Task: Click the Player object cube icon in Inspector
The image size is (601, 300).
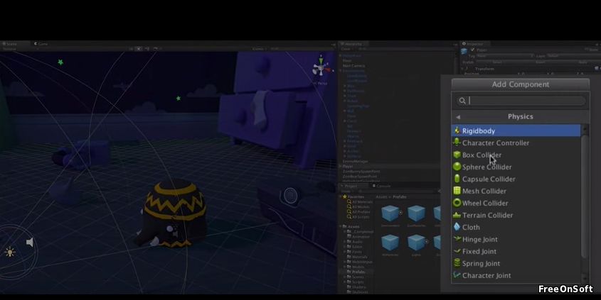Action: coord(464,51)
